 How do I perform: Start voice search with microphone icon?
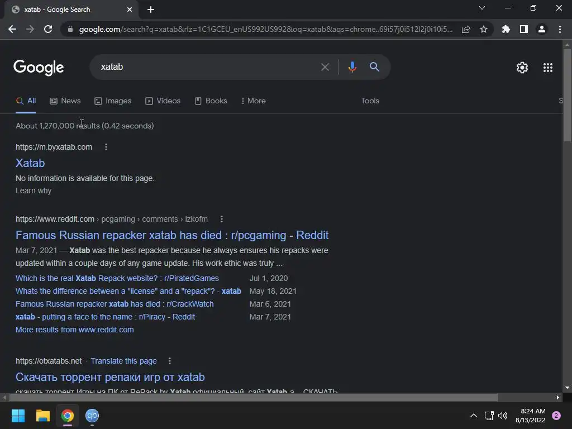point(352,67)
